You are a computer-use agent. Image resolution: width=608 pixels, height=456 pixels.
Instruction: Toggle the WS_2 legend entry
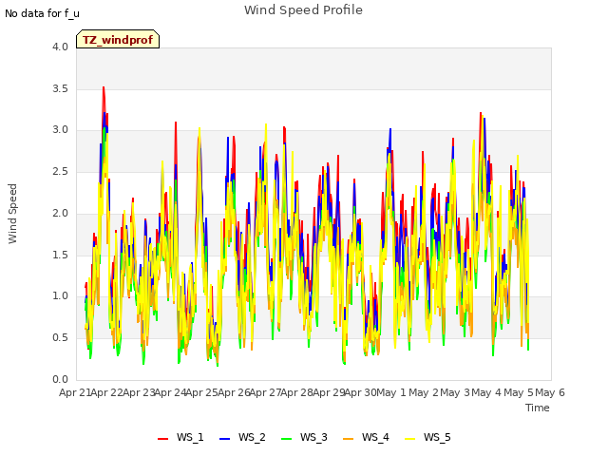tap(242, 437)
